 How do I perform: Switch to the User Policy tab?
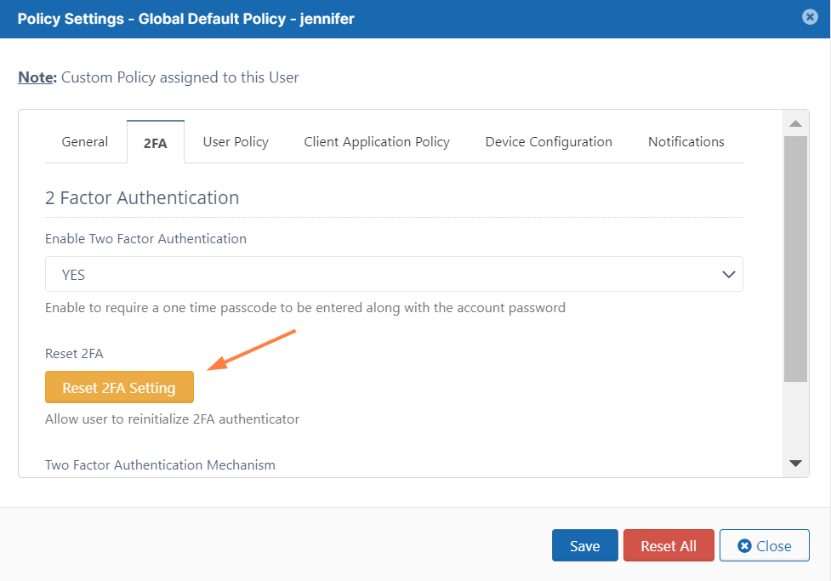click(236, 142)
